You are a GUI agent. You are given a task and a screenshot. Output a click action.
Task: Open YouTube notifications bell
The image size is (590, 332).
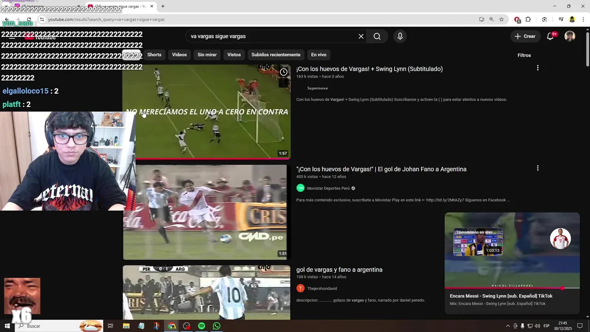coord(550,36)
